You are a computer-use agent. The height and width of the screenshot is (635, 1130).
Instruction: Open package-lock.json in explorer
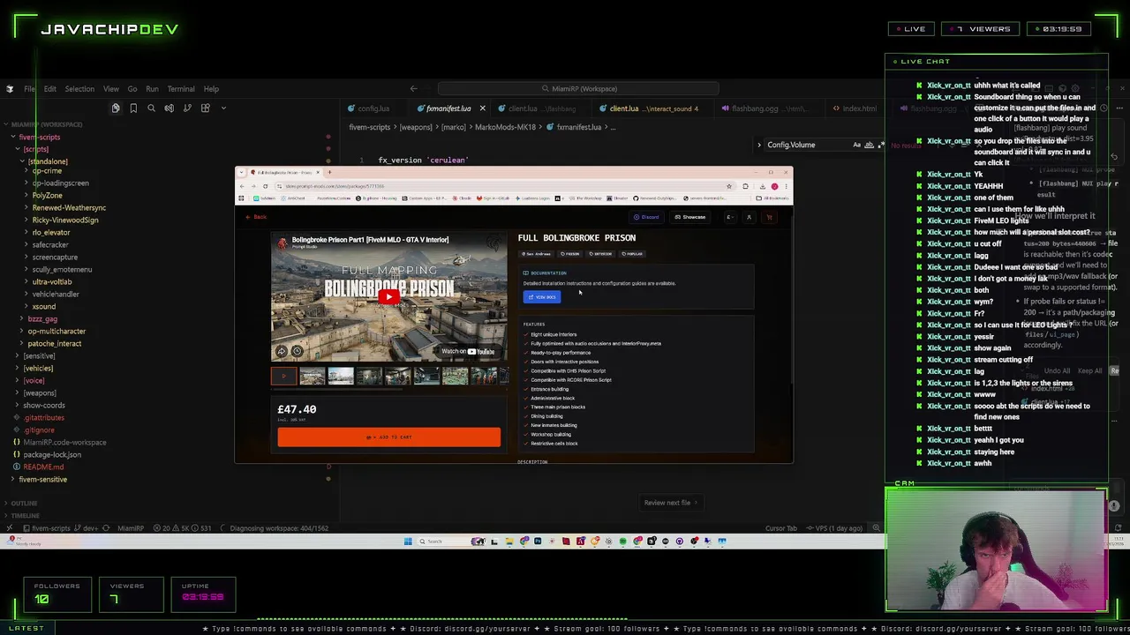pos(52,454)
